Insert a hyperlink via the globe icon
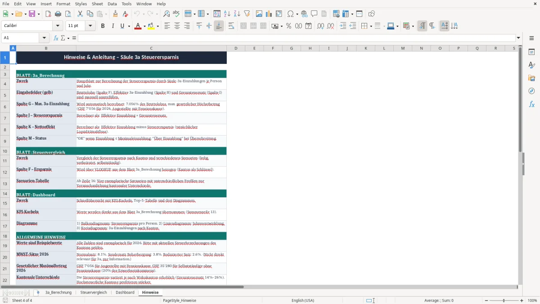 304,14
